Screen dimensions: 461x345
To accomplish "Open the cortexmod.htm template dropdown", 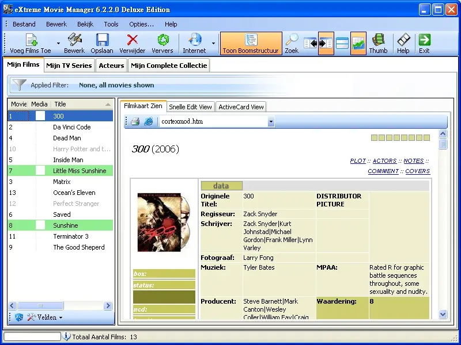I will [271, 121].
